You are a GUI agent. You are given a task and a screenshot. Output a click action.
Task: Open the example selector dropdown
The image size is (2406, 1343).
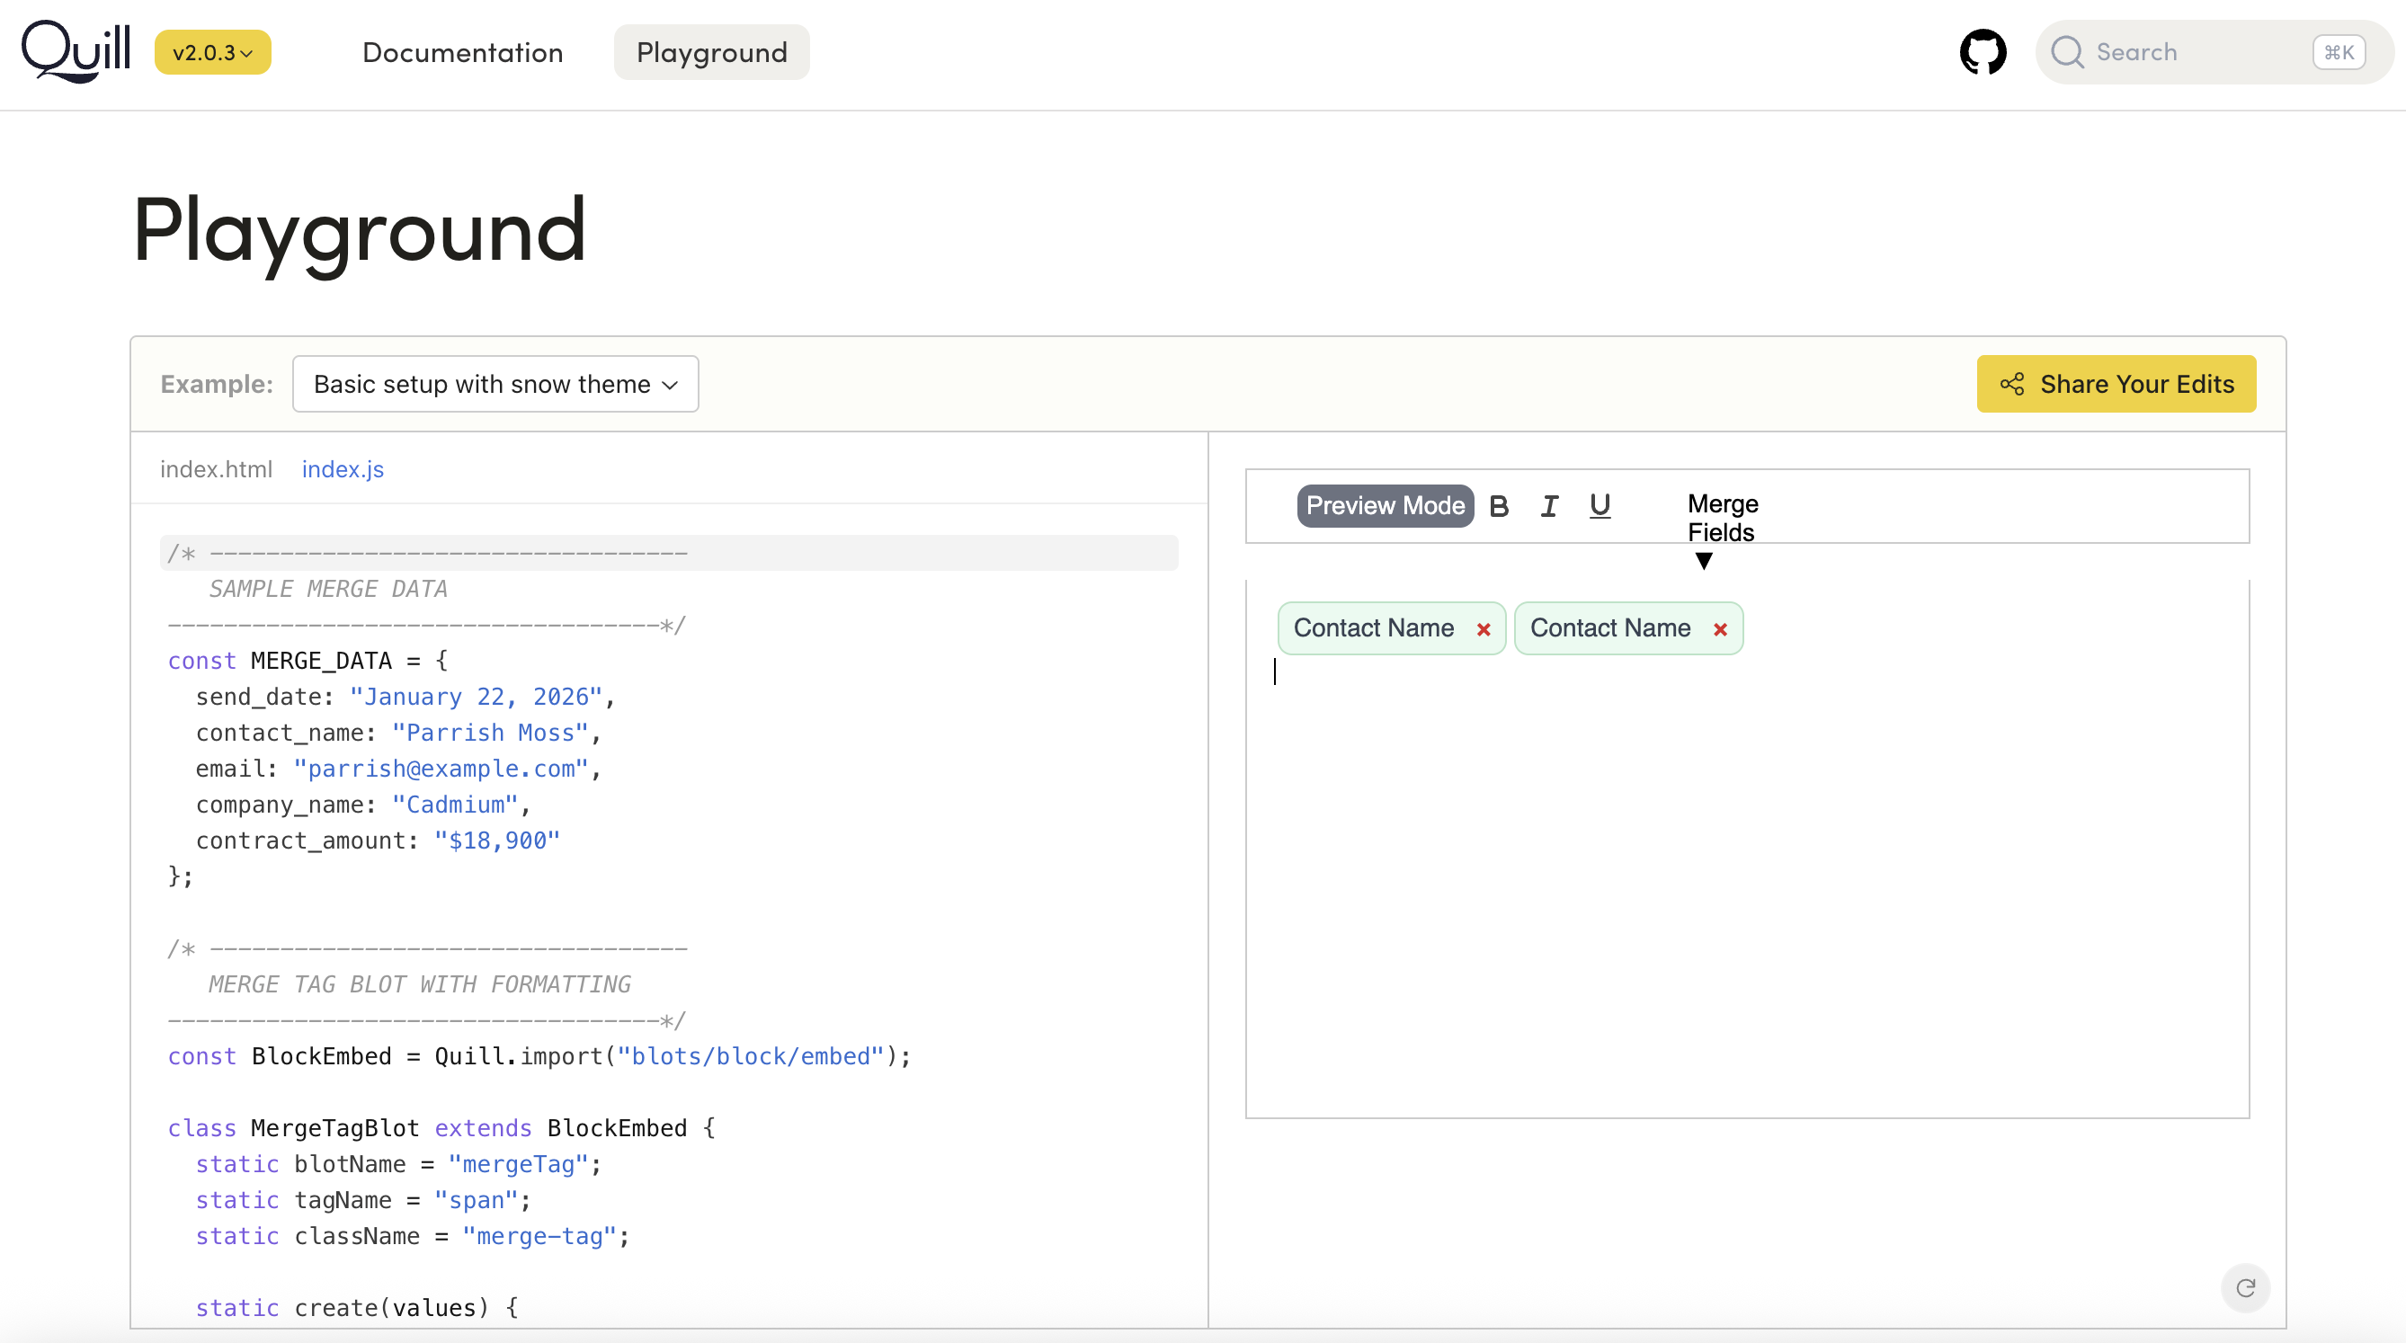point(495,384)
